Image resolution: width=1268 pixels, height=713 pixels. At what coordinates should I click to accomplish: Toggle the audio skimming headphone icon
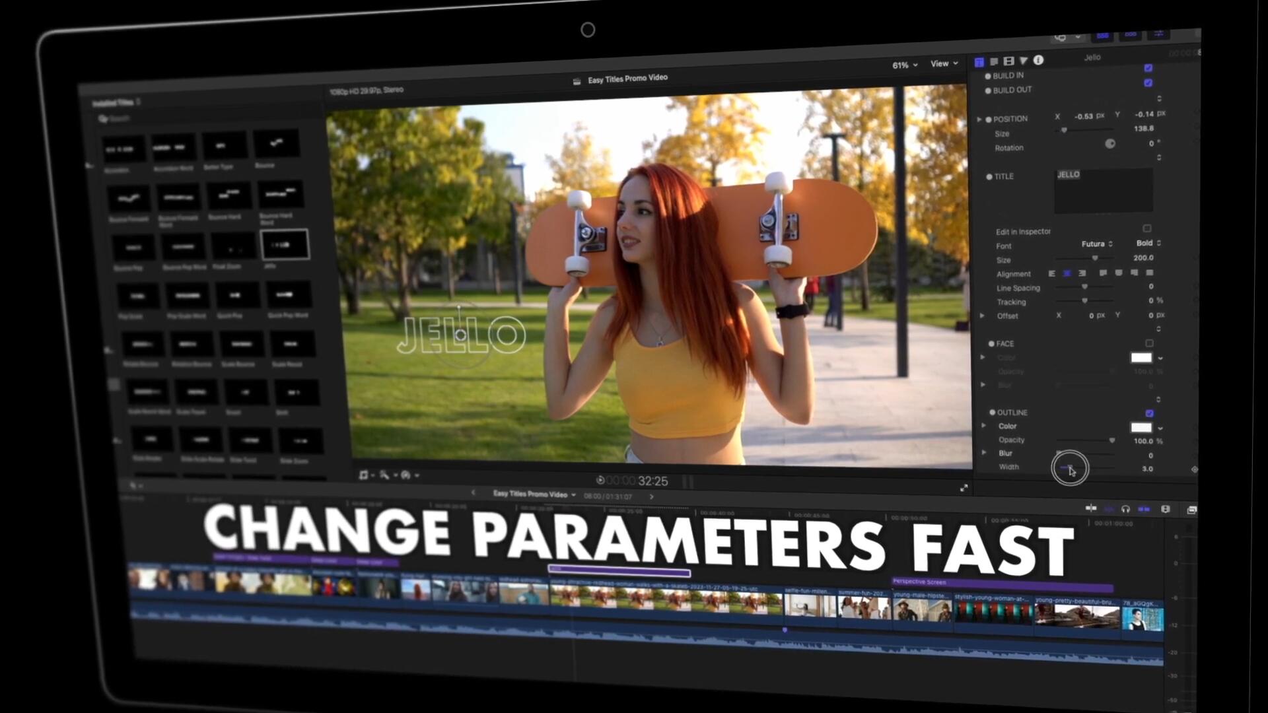click(x=1125, y=510)
